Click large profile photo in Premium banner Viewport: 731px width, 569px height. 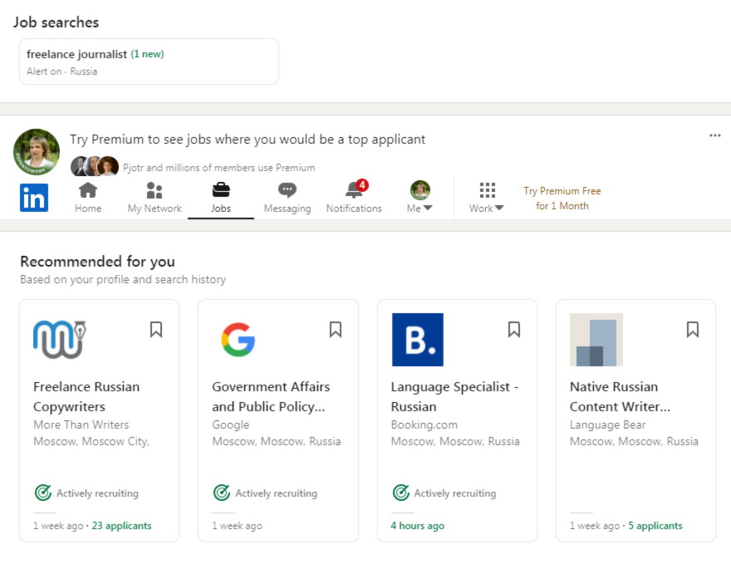click(37, 152)
